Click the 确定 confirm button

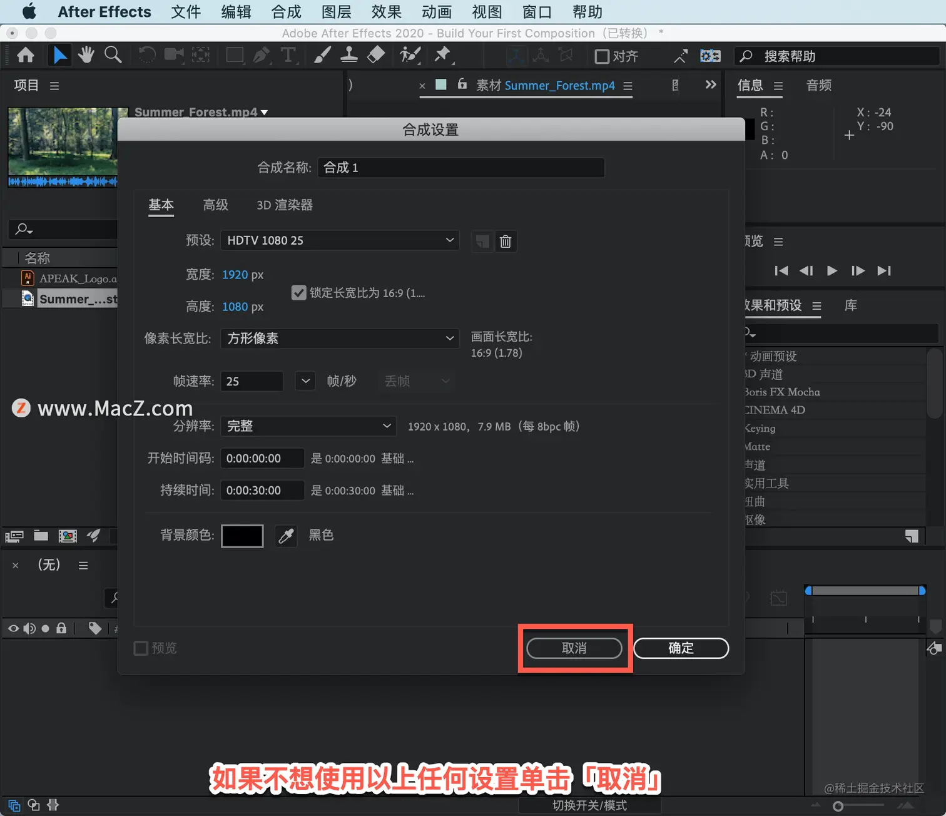[x=681, y=648]
